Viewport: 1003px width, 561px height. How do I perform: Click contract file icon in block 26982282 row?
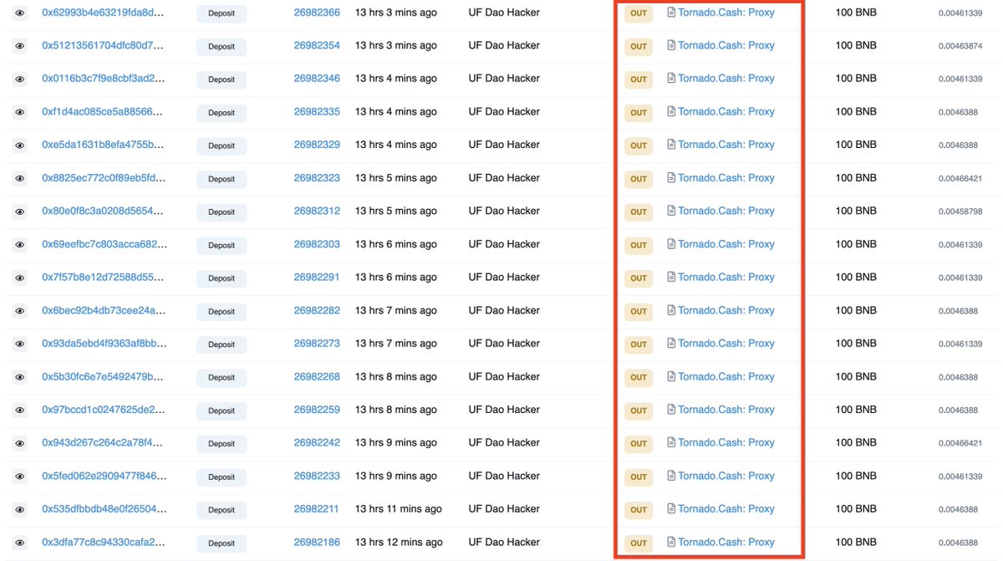[x=671, y=310]
